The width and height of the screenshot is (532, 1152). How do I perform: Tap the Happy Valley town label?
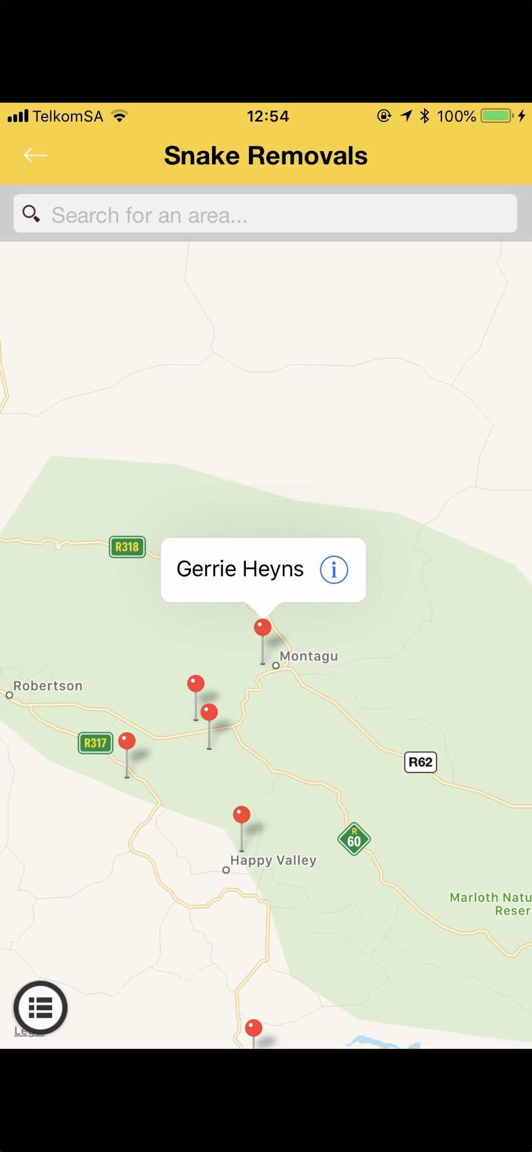pos(273,861)
